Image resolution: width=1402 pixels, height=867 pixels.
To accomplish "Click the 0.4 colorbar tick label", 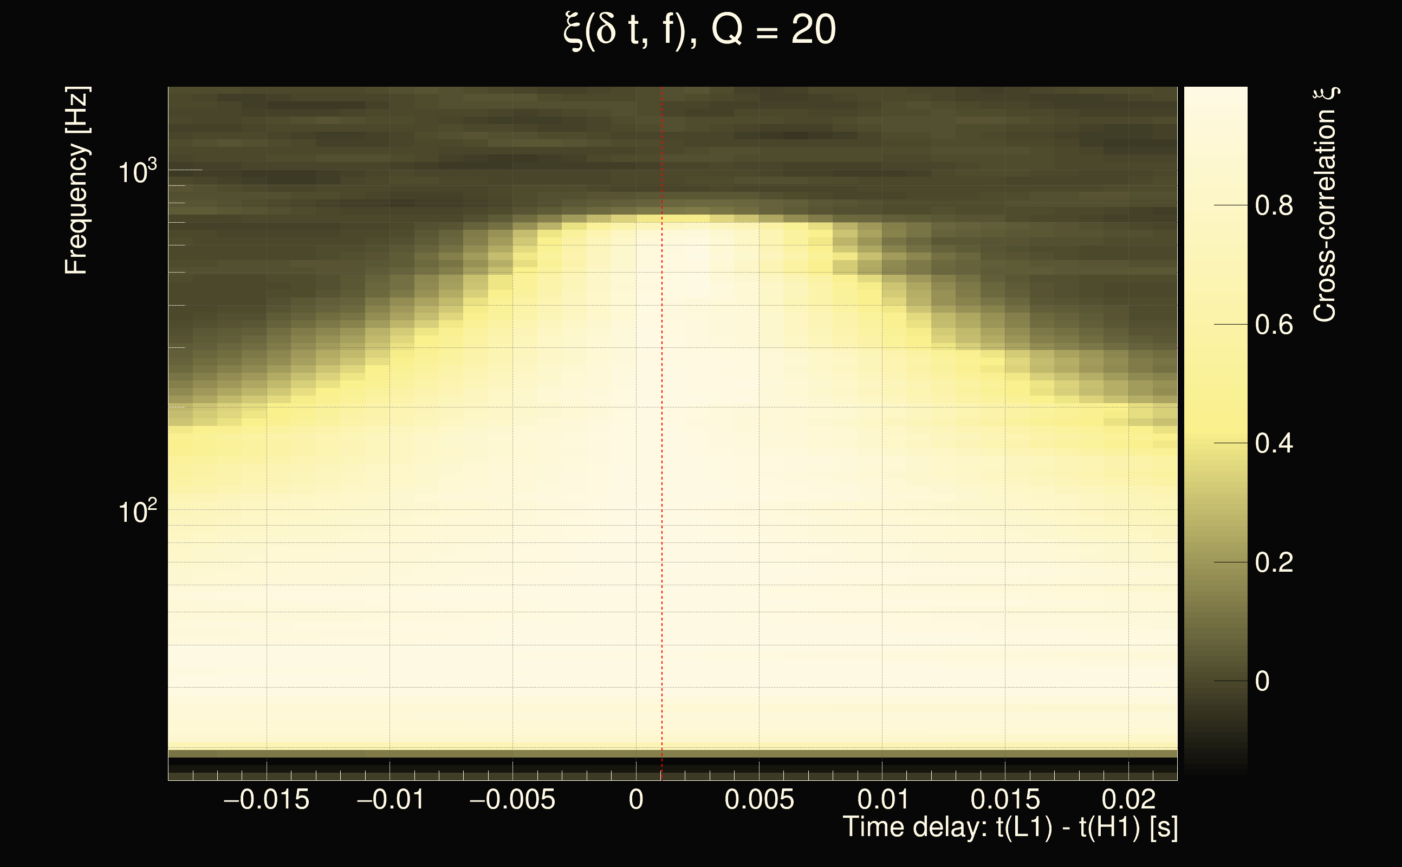I will pyautogui.click(x=1274, y=443).
